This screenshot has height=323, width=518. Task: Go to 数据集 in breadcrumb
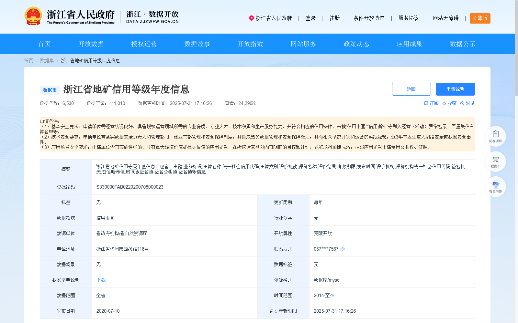47,61
